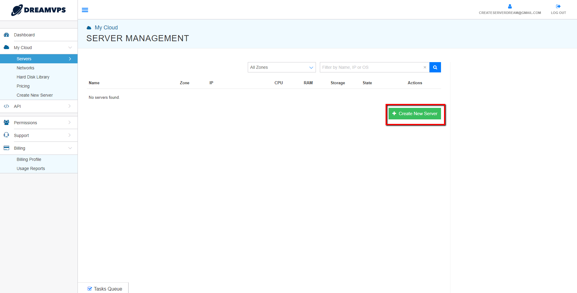Click the Name column header
The width and height of the screenshot is (577, 293).
(94, 83)
